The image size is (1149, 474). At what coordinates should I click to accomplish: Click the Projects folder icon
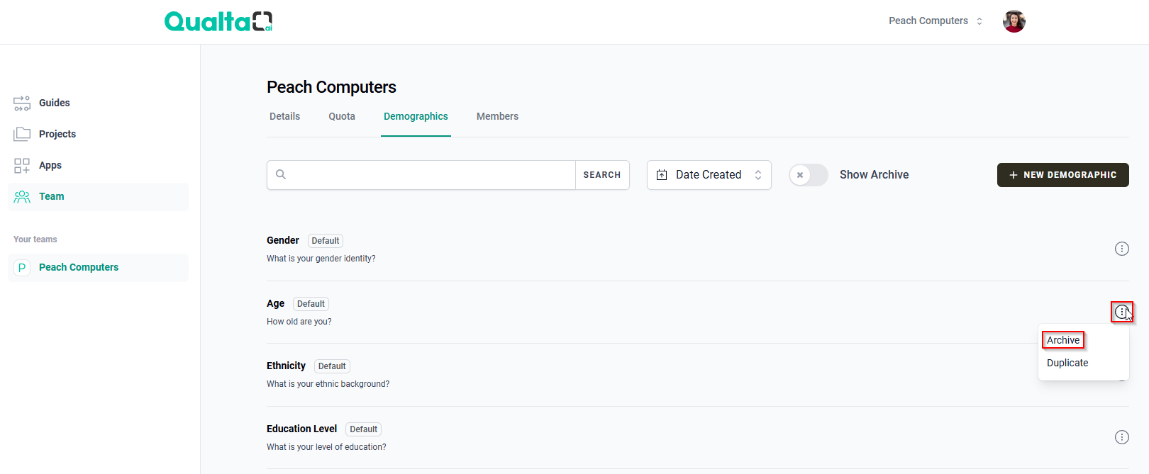tap(22, 134)
